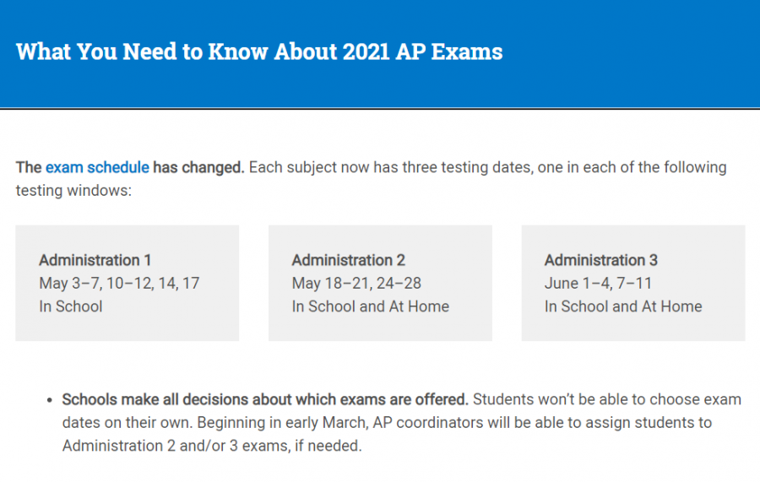Click the 2021 AP Exams page heading
The width and height of the screenshot is (760, 482).
tap(259, 51)
